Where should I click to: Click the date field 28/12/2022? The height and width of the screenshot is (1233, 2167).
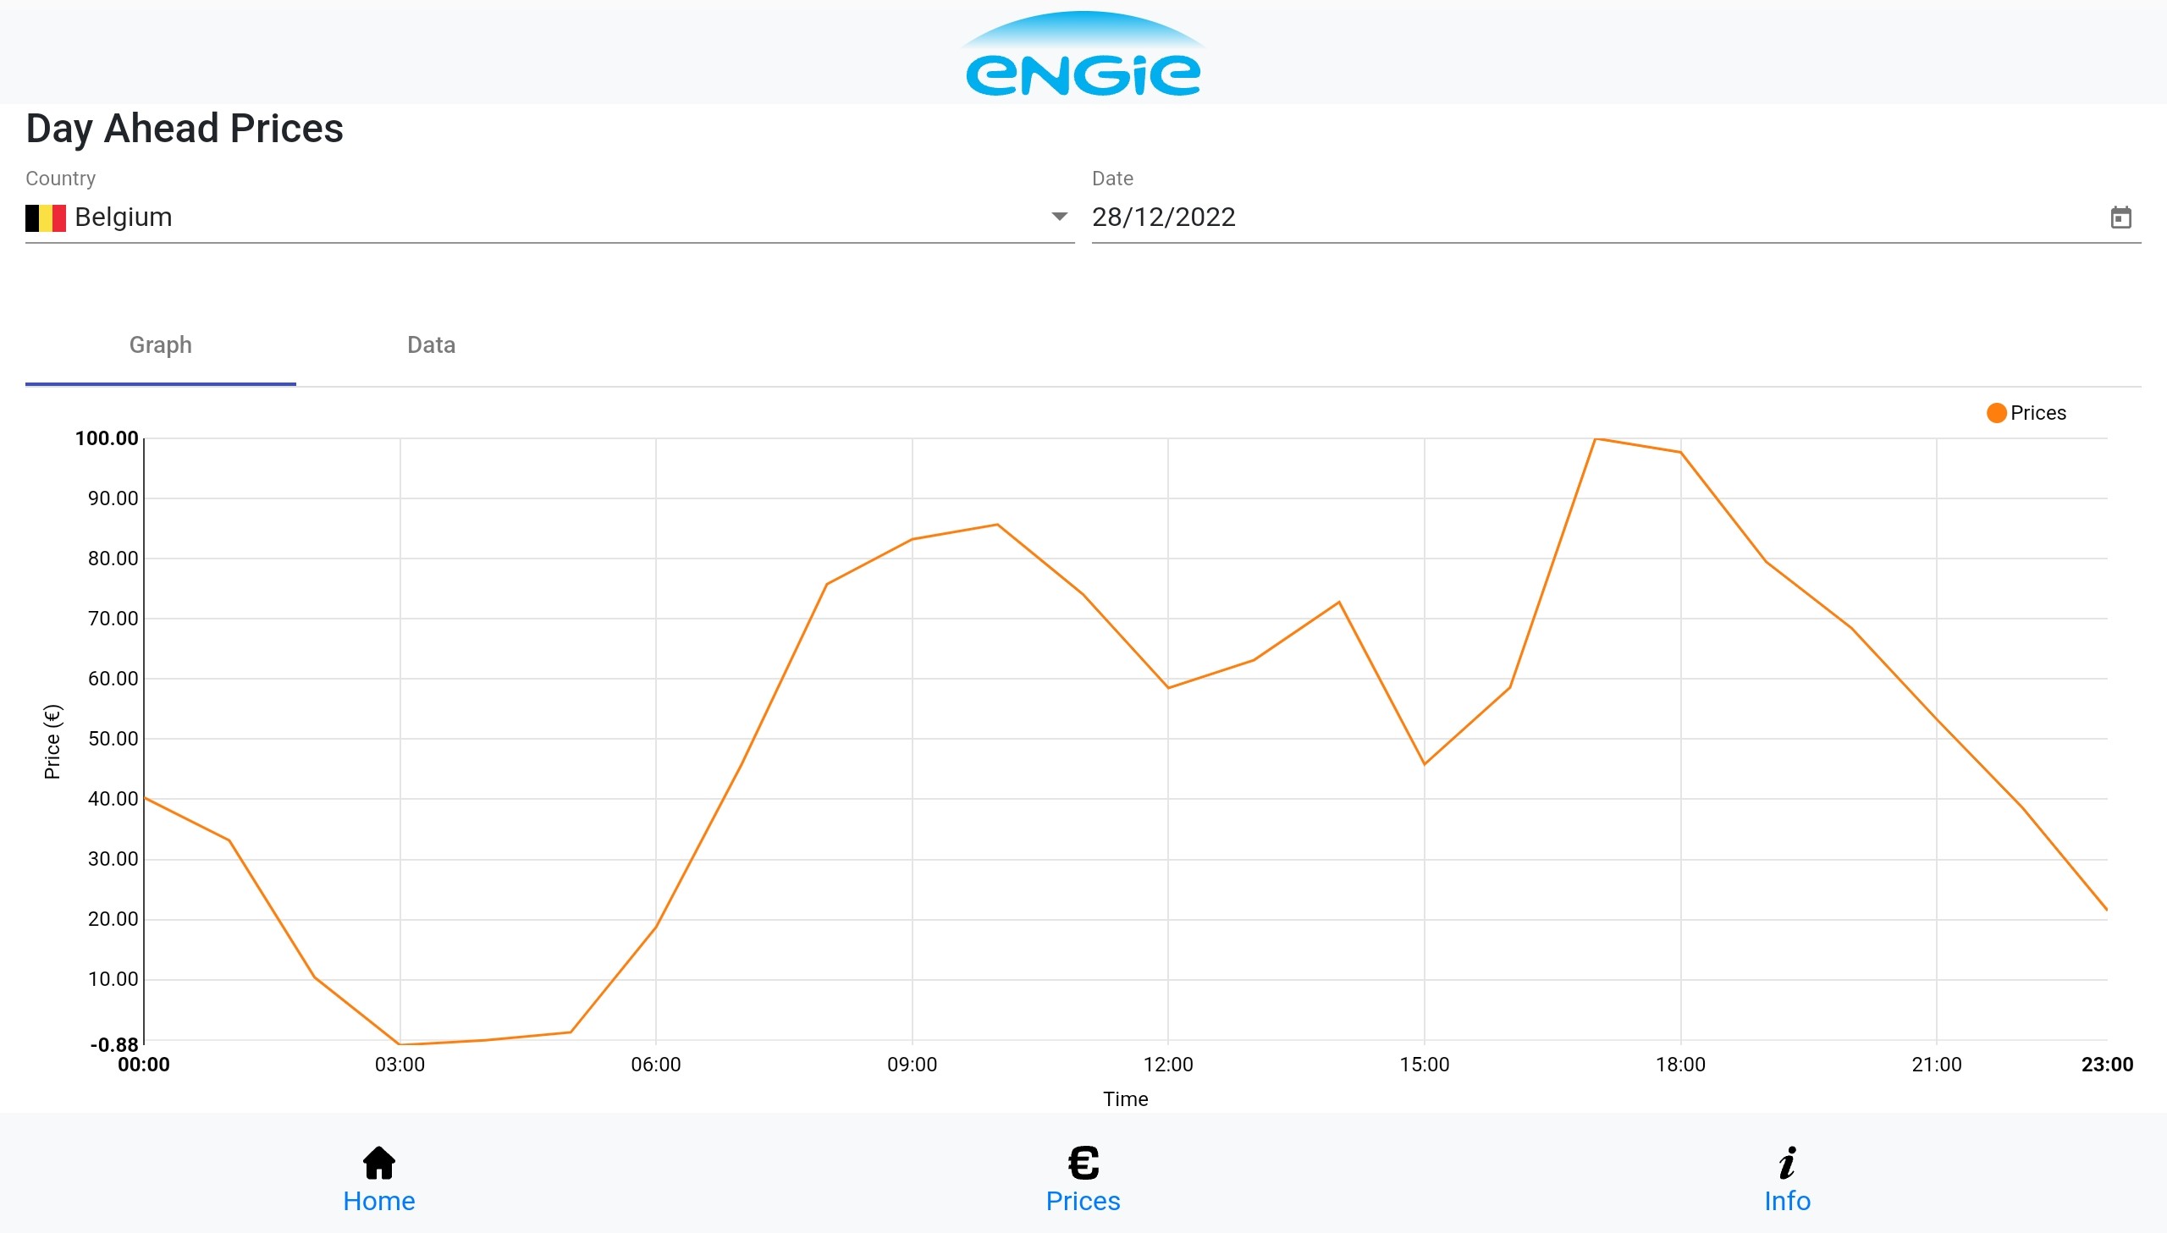1163,217
